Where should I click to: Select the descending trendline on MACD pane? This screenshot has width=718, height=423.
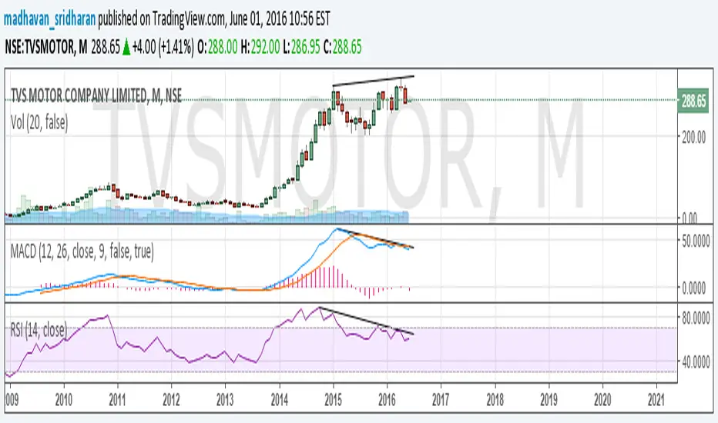point(375,238)
